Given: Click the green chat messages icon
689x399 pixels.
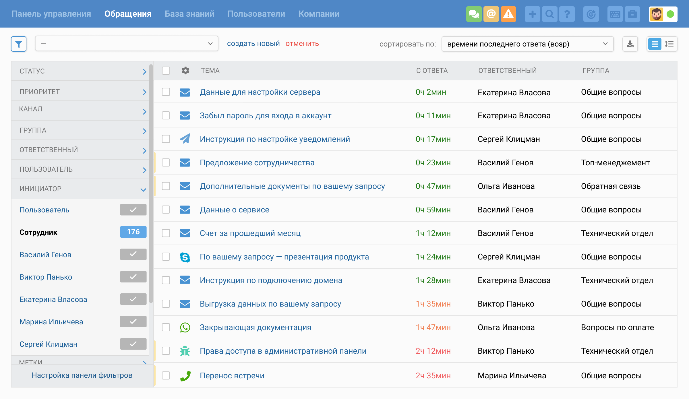Looking at the screenshot, I should click(474, 14).
